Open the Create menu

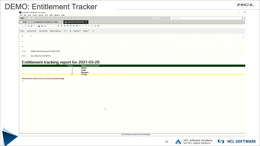(35, 15)
